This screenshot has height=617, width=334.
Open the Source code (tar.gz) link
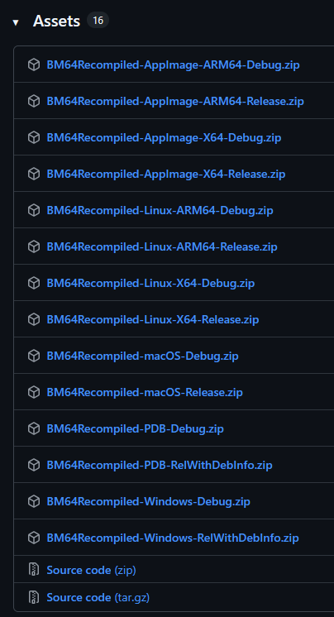pyautogui.click(x=98, y=597)
